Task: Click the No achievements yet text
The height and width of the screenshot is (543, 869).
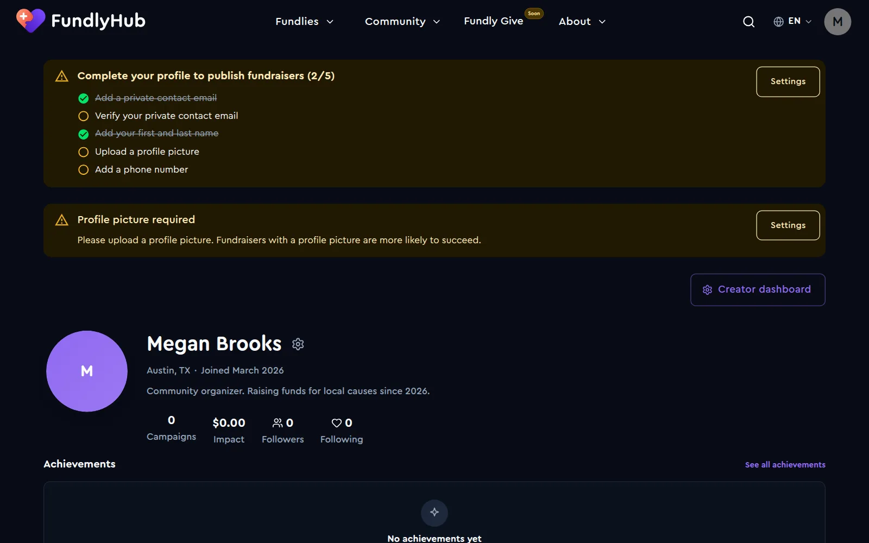Action: [x=434, y=538]
